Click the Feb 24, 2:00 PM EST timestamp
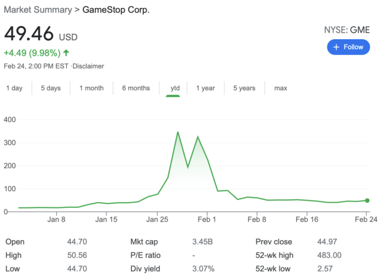382x280 pixels. pyautogui.click(x=36, y=66)
